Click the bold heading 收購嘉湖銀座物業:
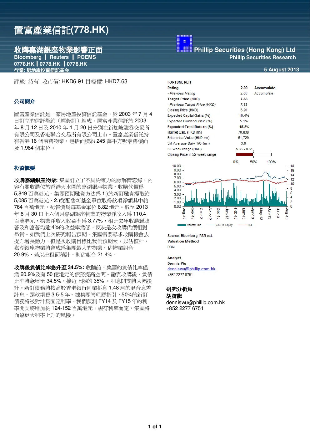Image resolution: width=310 pixels, height=439 pixels. tap(36, 180)
